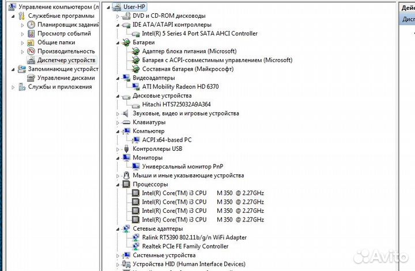Select the last Intel Core i3 CPU entry

[x=203, y=220]
